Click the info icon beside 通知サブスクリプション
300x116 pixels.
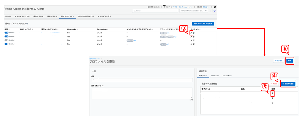point(27,23)
